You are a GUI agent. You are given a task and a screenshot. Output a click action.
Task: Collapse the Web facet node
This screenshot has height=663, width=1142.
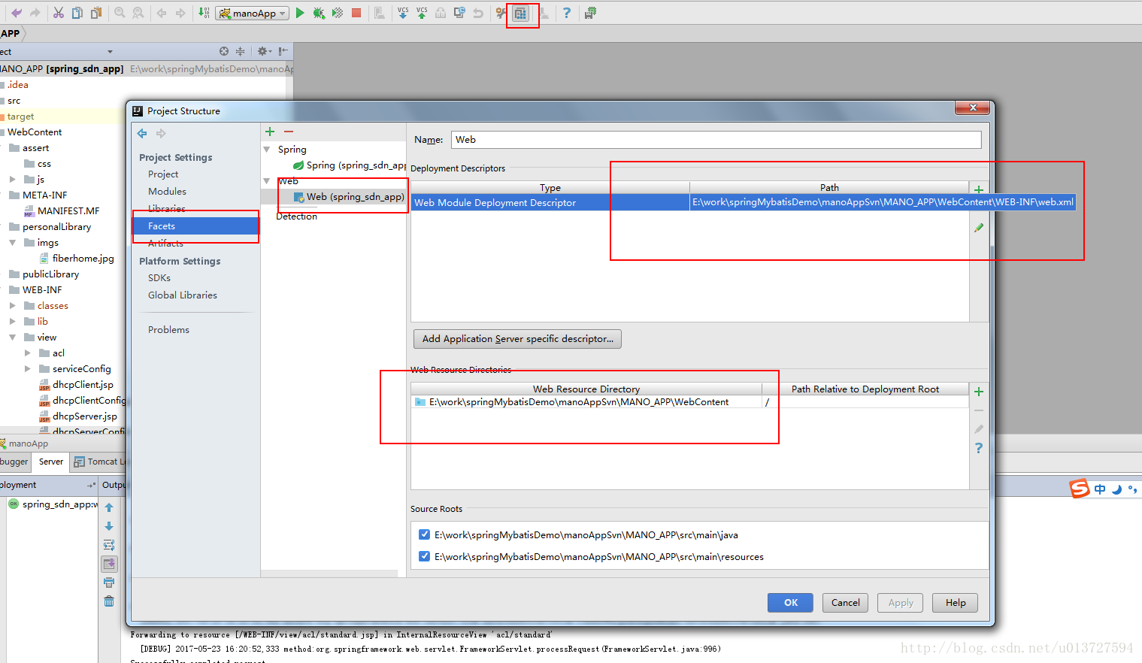click(x=267, y=180)
